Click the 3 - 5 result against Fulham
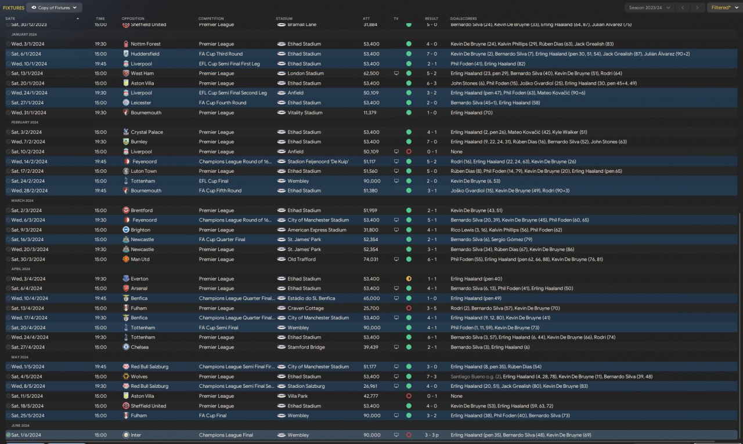 pos(431,308)
